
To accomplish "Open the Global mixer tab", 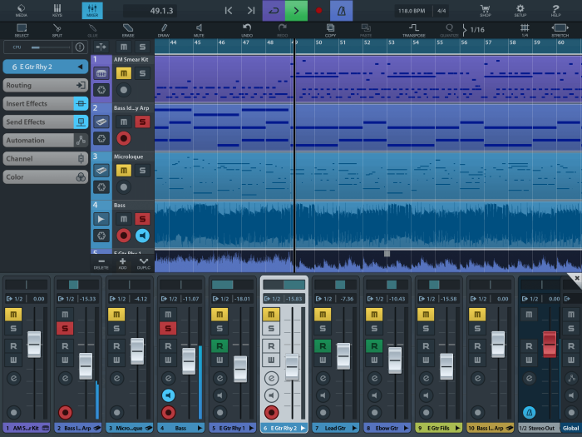I will coord(570,428).
